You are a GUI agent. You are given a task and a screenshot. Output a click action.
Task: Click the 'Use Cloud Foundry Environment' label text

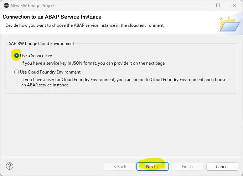coord(50,72)
